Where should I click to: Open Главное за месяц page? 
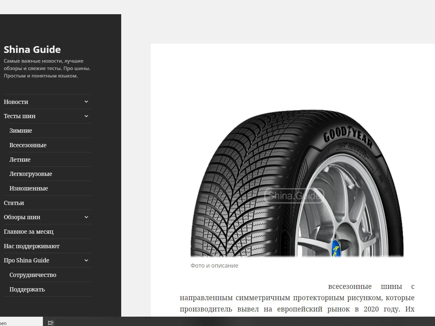(x=28, y=232)
